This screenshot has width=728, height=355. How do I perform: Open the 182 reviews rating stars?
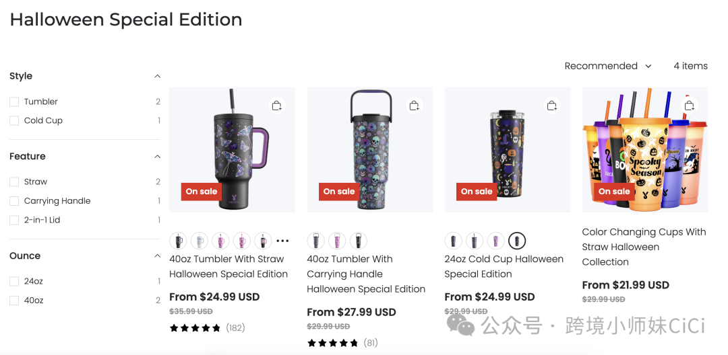[x=195, y=328]
